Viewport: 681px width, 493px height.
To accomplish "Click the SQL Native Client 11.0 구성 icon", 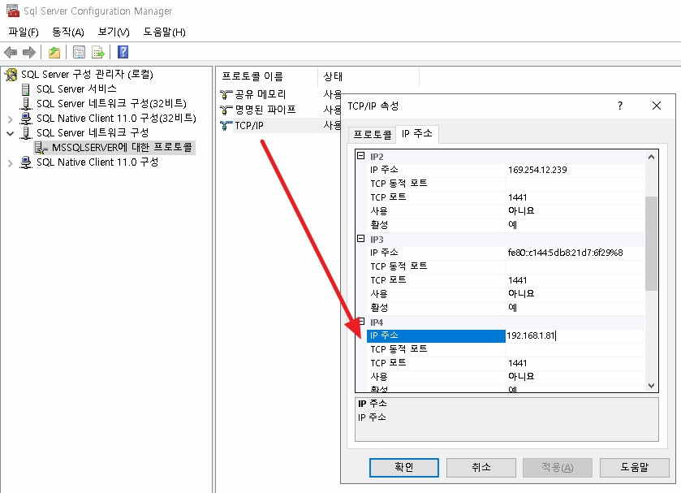I will [26, 162].
